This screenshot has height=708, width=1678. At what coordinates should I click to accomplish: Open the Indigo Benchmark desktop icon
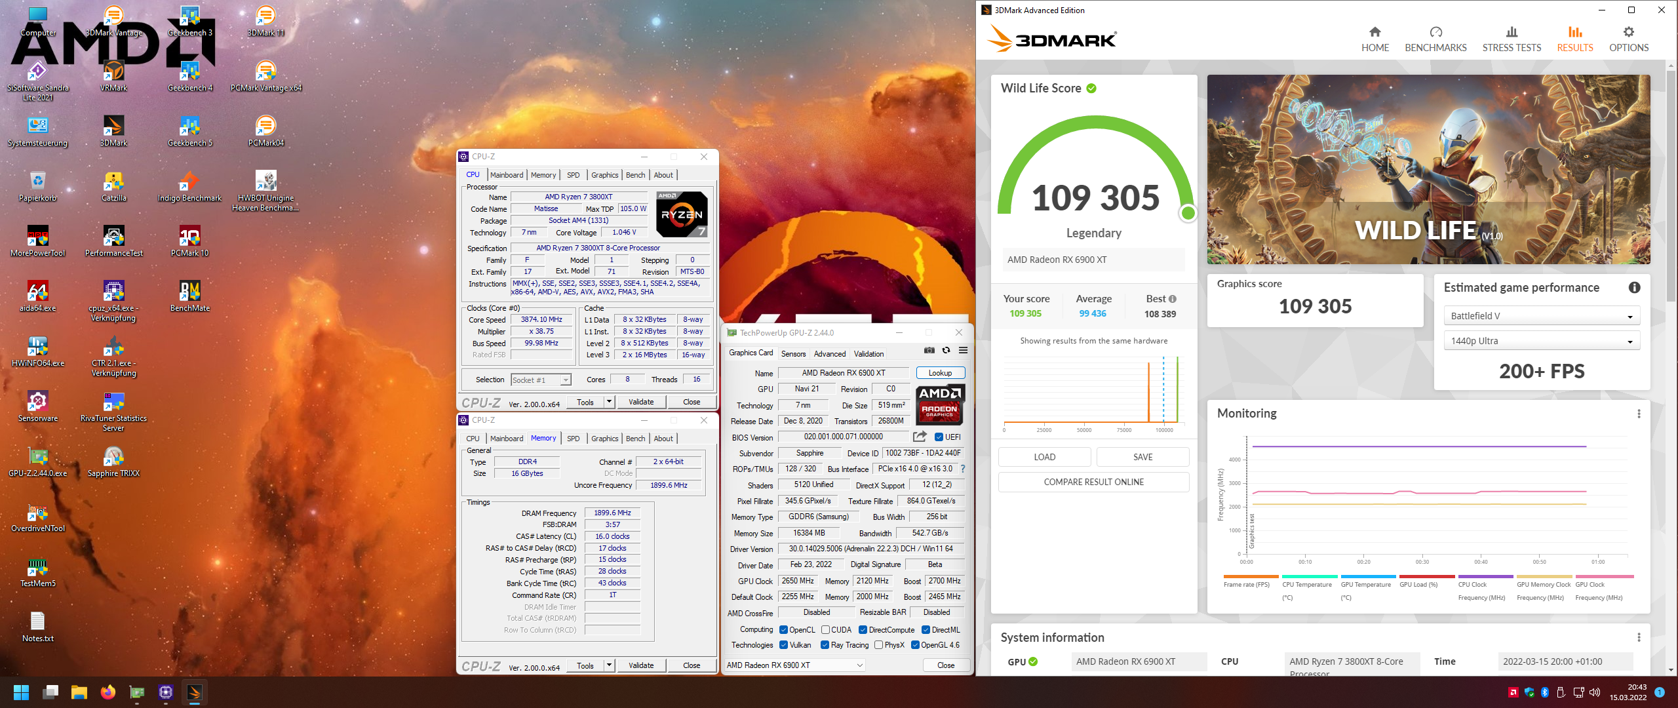coord(189,186)
